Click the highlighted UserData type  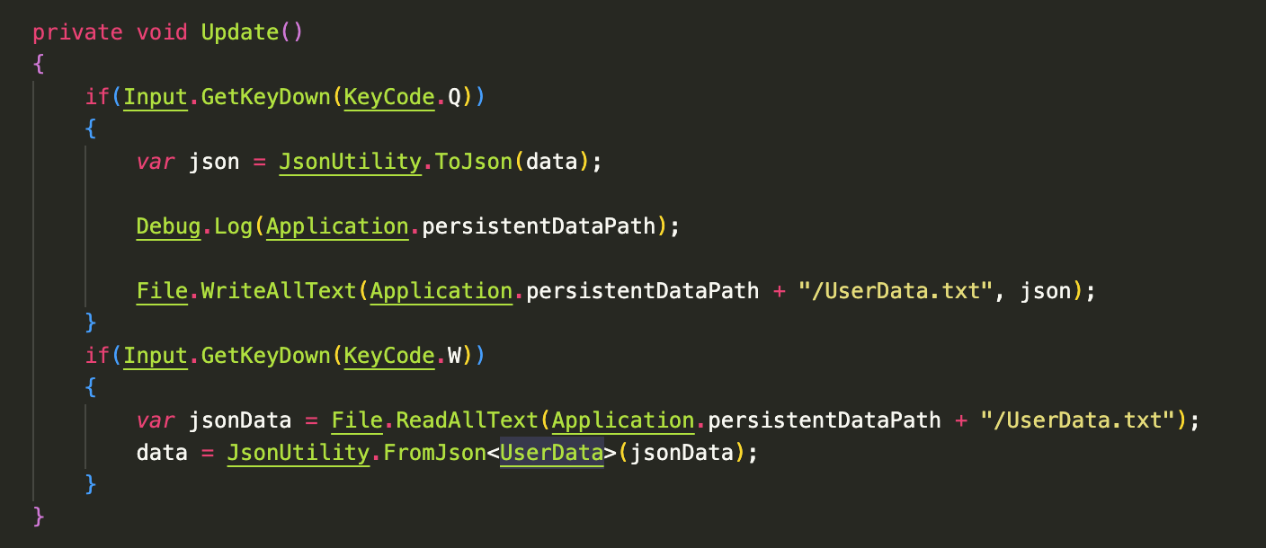pos(551,453)
